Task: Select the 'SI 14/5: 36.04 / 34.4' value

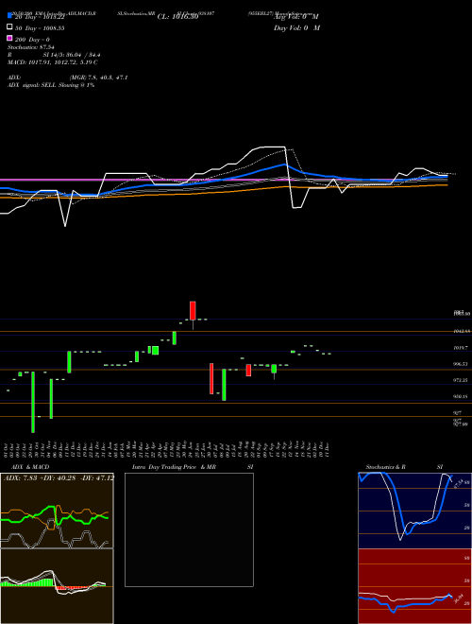Action: (72, 55)
